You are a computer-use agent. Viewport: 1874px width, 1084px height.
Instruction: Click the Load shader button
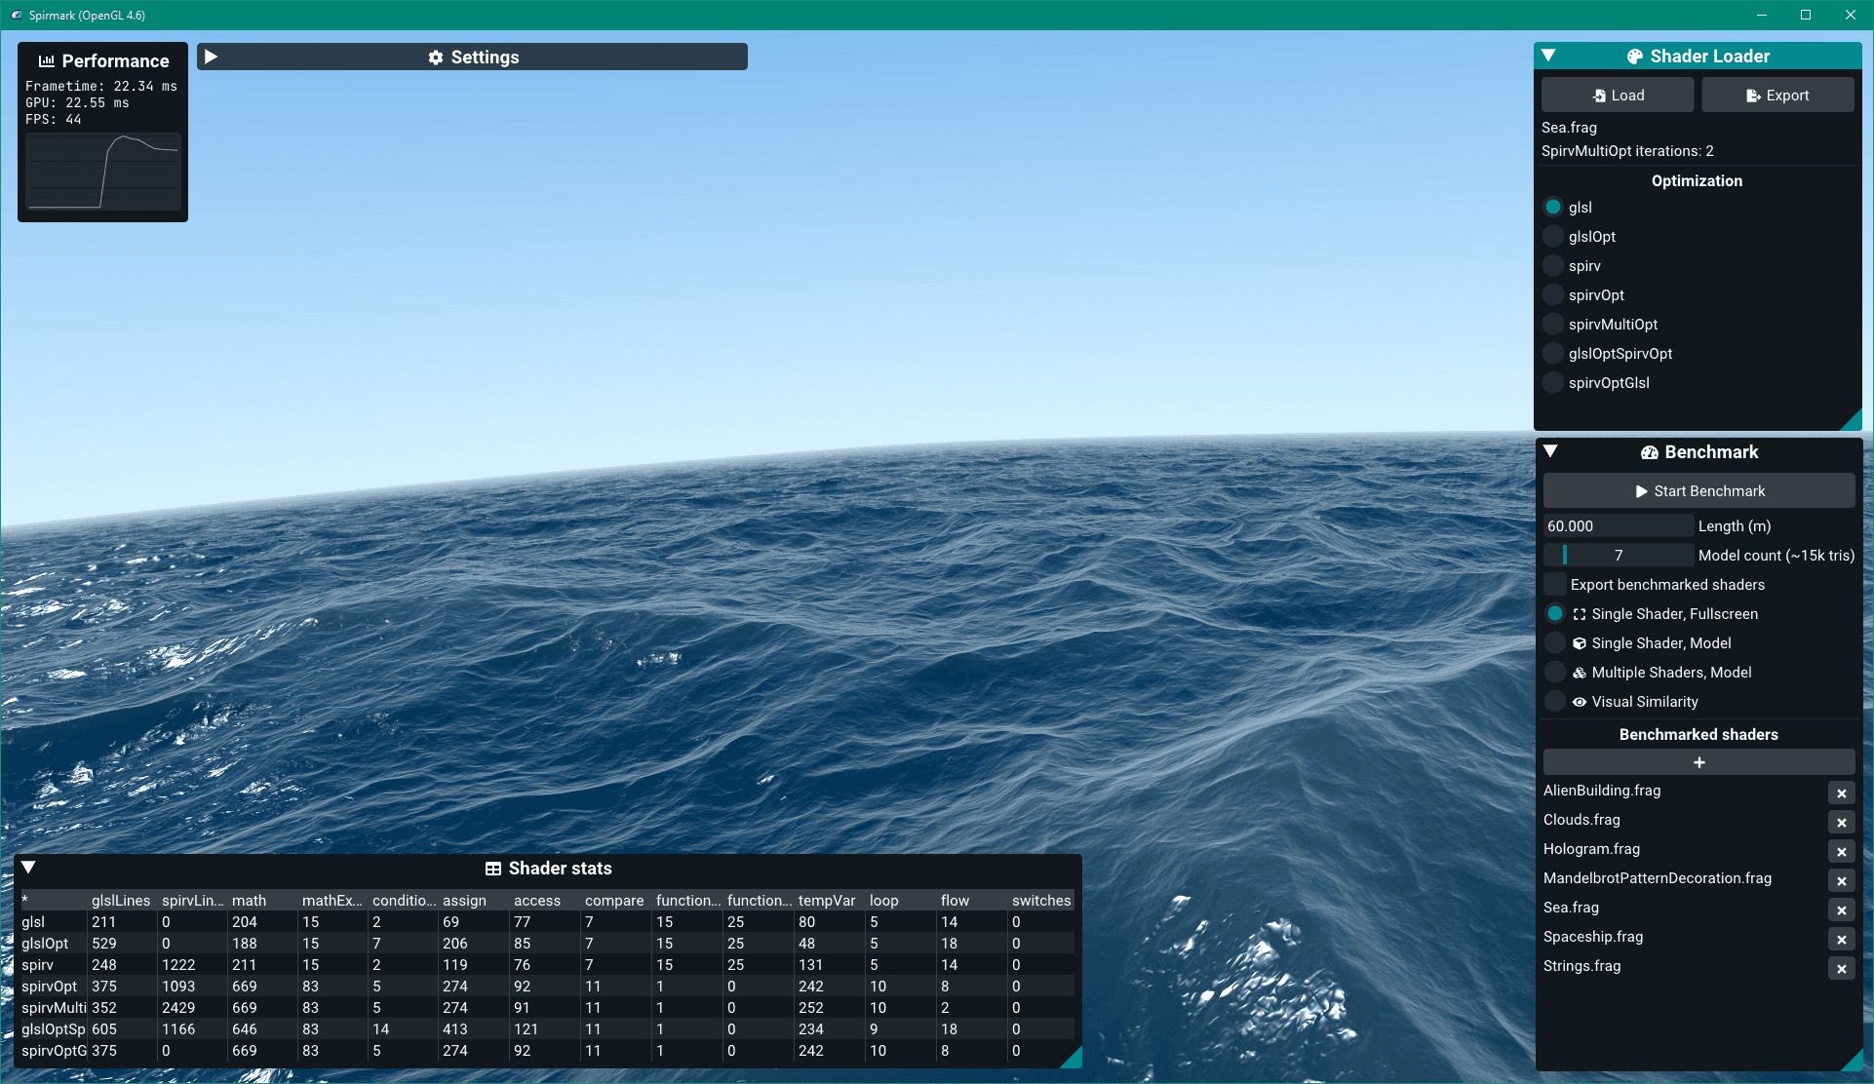1618,96
